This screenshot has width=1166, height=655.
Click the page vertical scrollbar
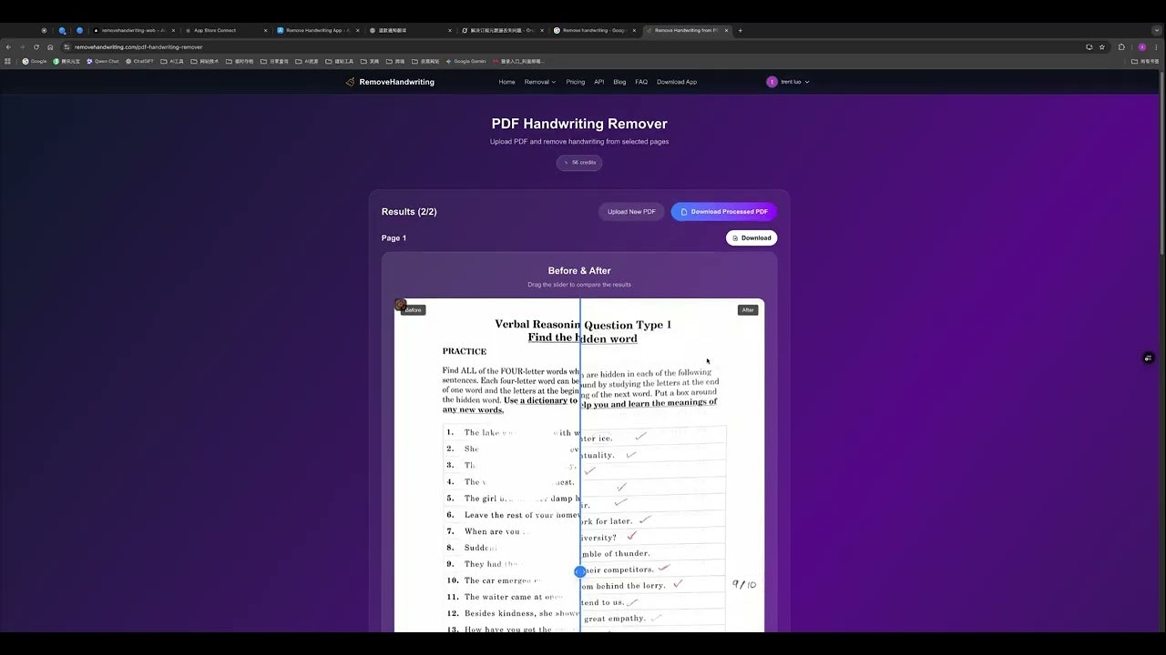click(x=1163, y=164)
